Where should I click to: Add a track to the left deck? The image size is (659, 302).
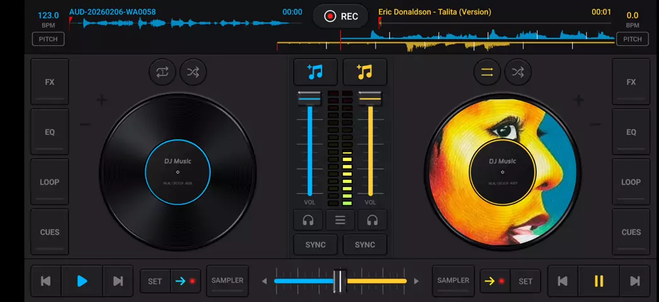tap(315, 72)
